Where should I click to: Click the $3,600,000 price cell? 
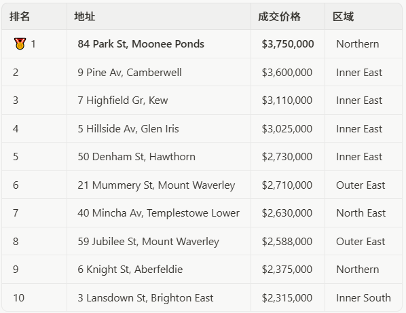pyautogui.click(x=287, y=72)
